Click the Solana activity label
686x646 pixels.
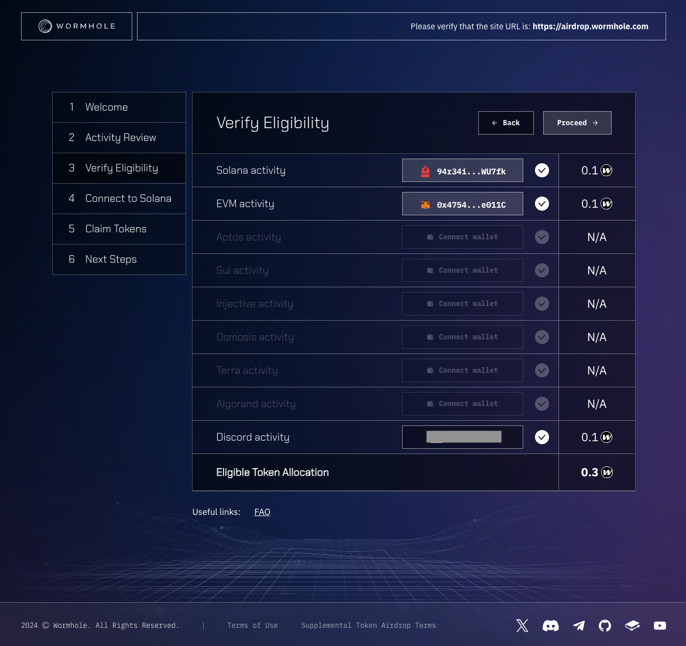pos(251,171)
